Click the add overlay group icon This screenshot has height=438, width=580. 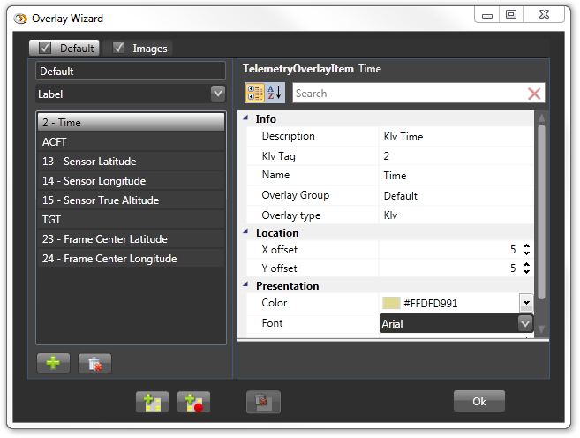(152, 402)
